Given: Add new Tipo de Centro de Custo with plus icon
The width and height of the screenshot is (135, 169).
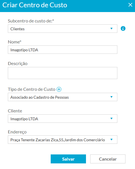Looking at the screenshot, I should point(59,89).
